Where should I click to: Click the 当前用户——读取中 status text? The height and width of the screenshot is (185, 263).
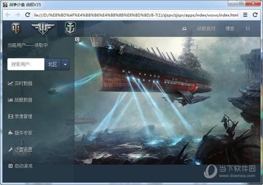pyautogui.click(x=28, y=45)
